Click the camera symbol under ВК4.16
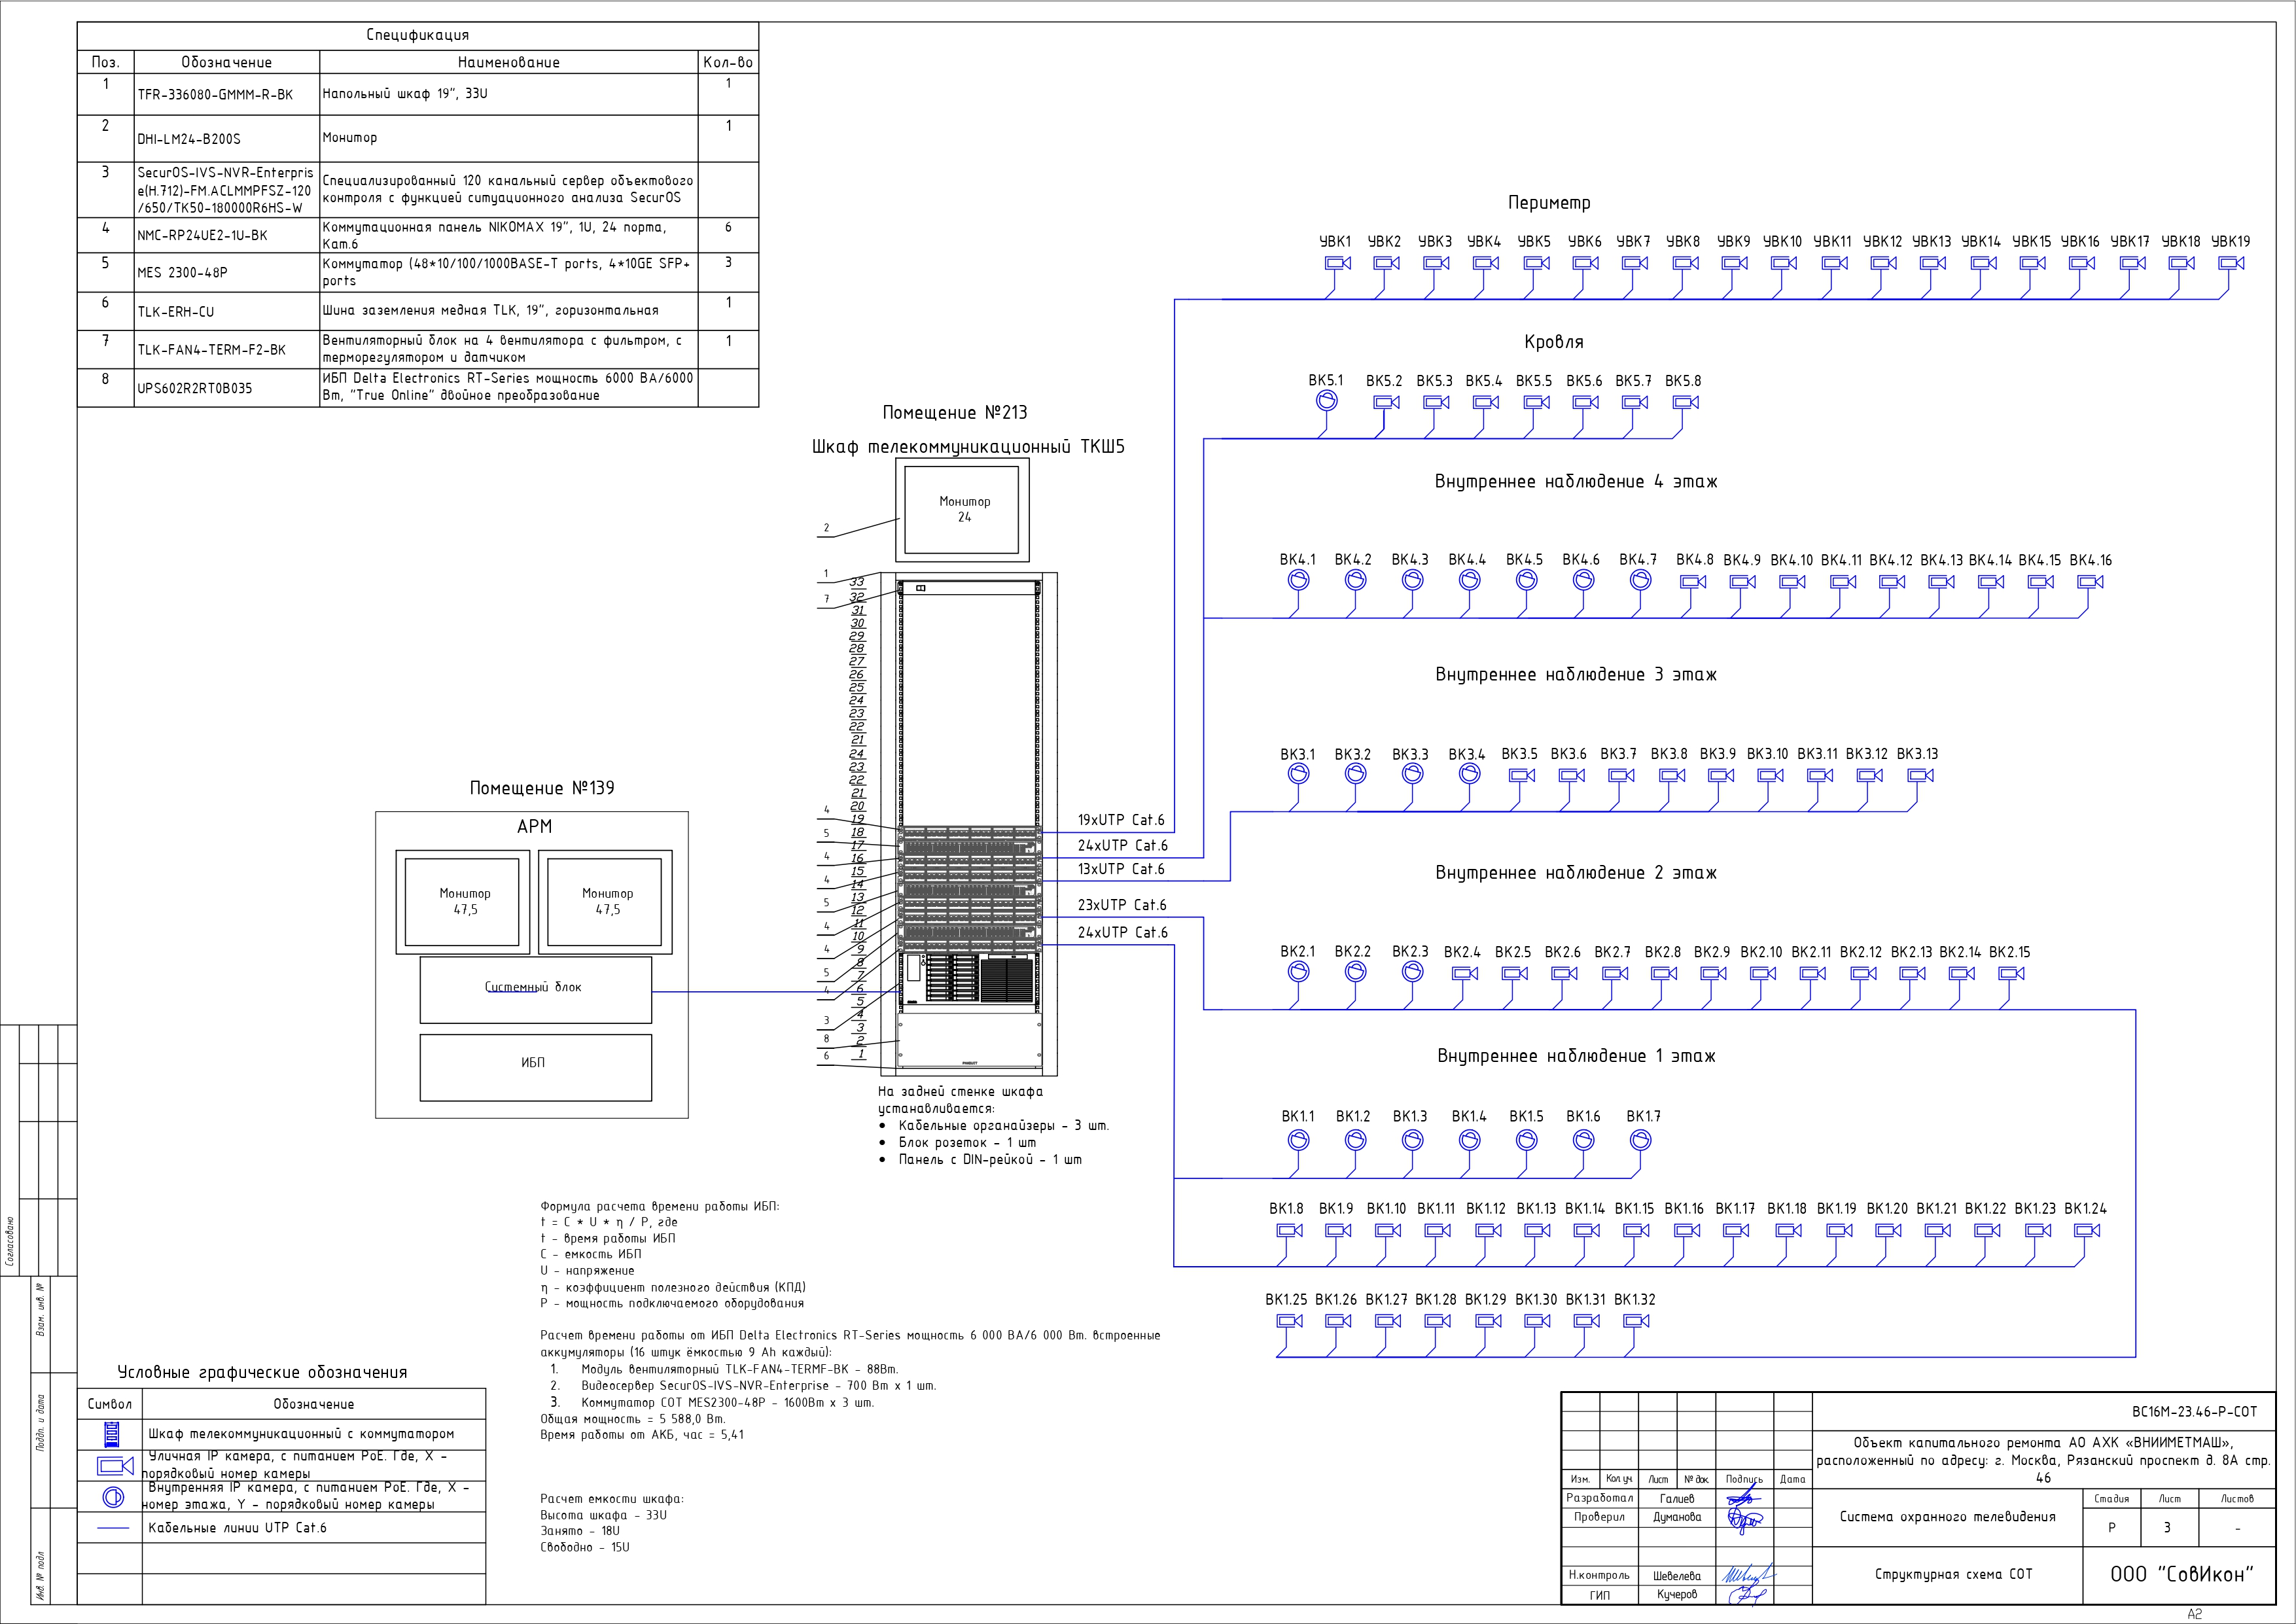2296x1624 pixels. point(2091,582)
